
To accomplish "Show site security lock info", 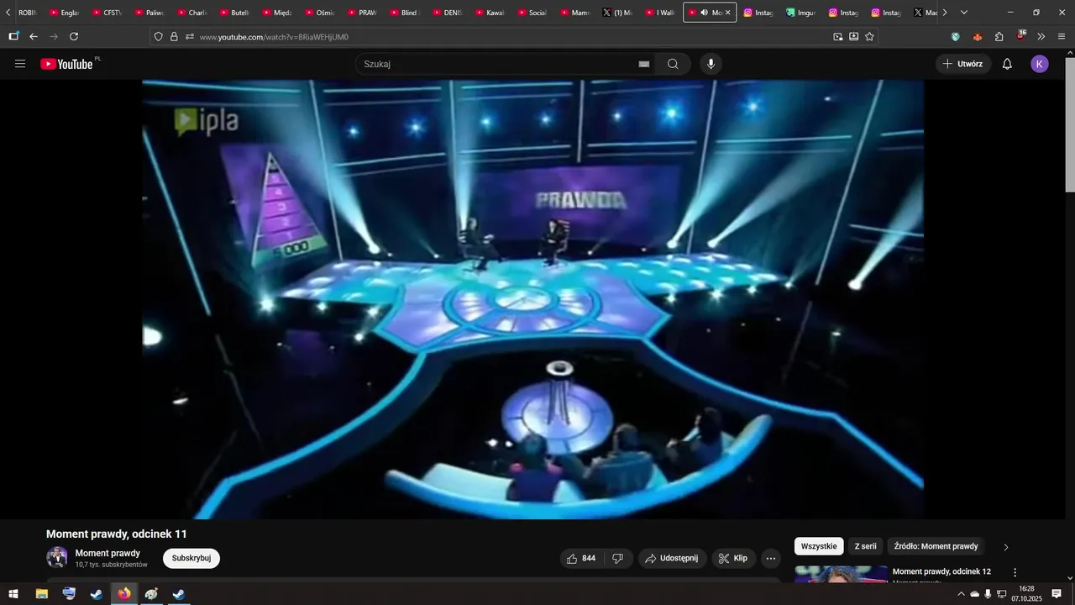I will (174, 37).
